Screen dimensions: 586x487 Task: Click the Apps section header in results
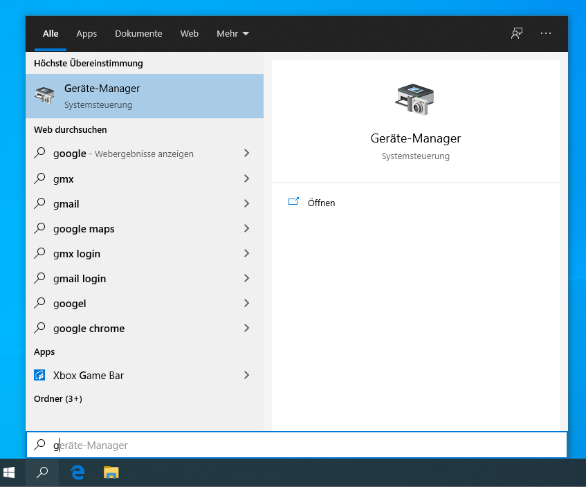(x=44, y=352)
